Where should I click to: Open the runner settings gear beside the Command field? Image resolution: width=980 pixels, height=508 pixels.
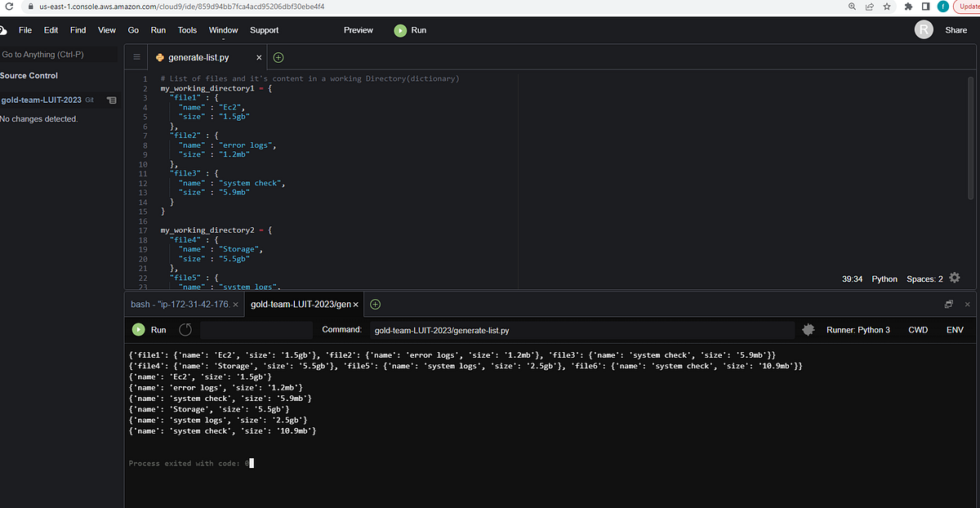(808, 329)
